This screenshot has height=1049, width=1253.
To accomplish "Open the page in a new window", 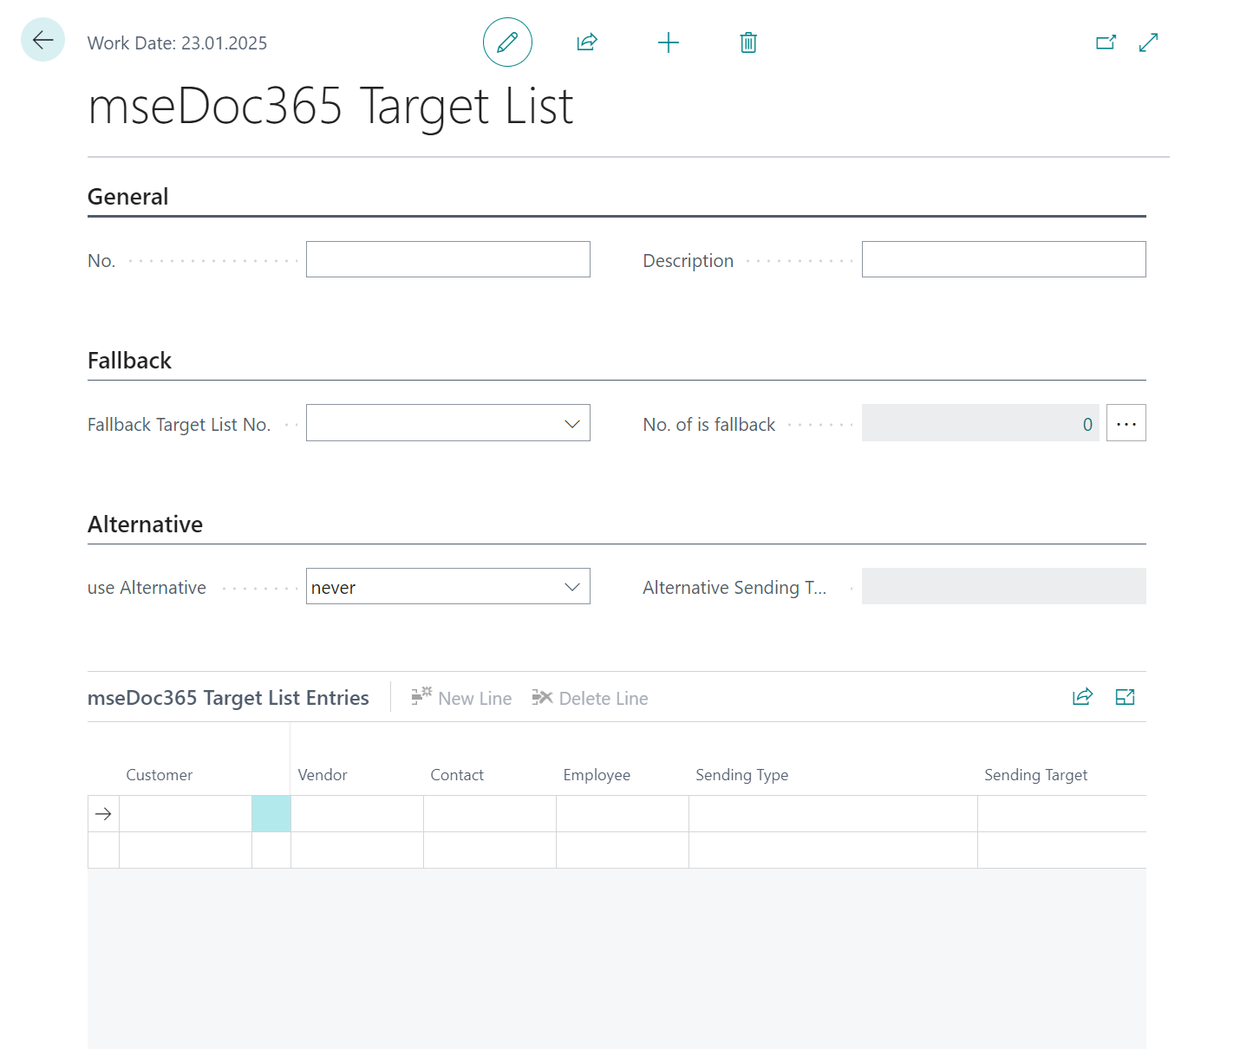I will (1106, 42).
